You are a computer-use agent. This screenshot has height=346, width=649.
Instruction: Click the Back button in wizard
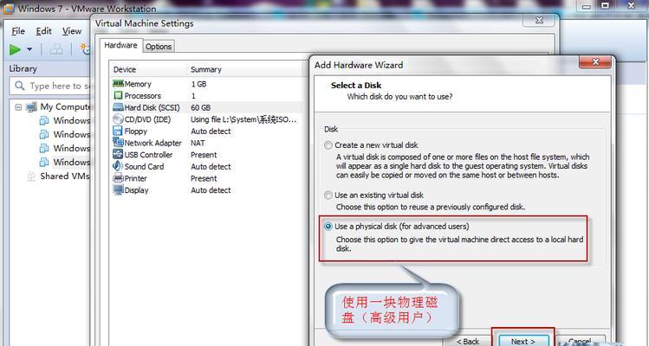coord(468,341)
